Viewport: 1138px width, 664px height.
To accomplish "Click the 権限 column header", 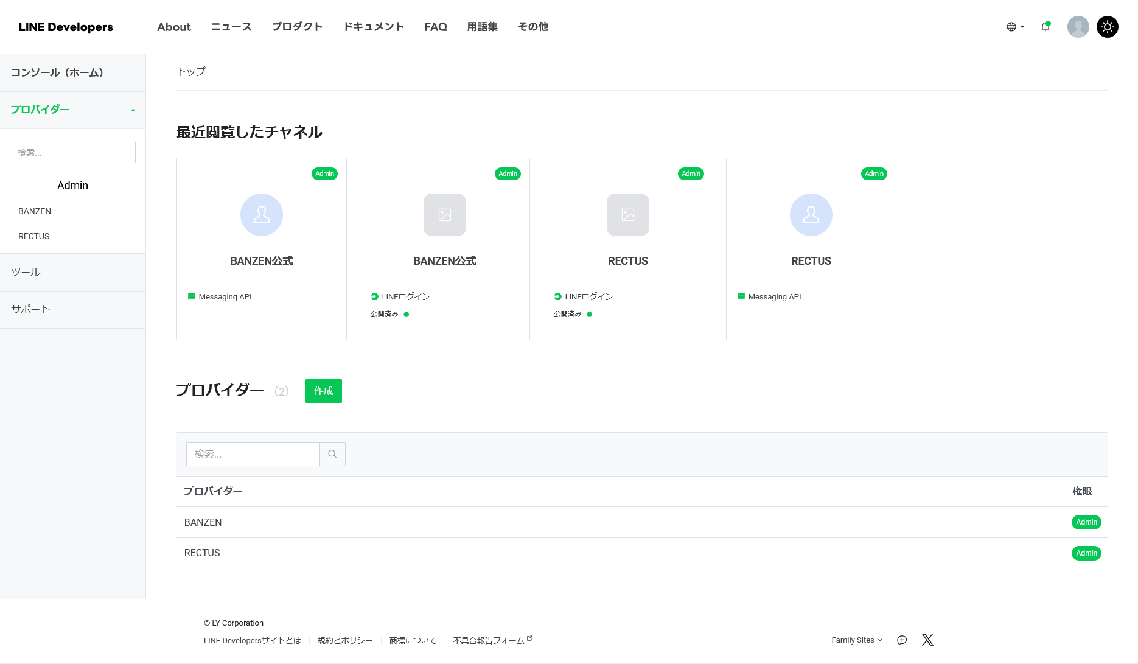I will tap(1082, 491).
